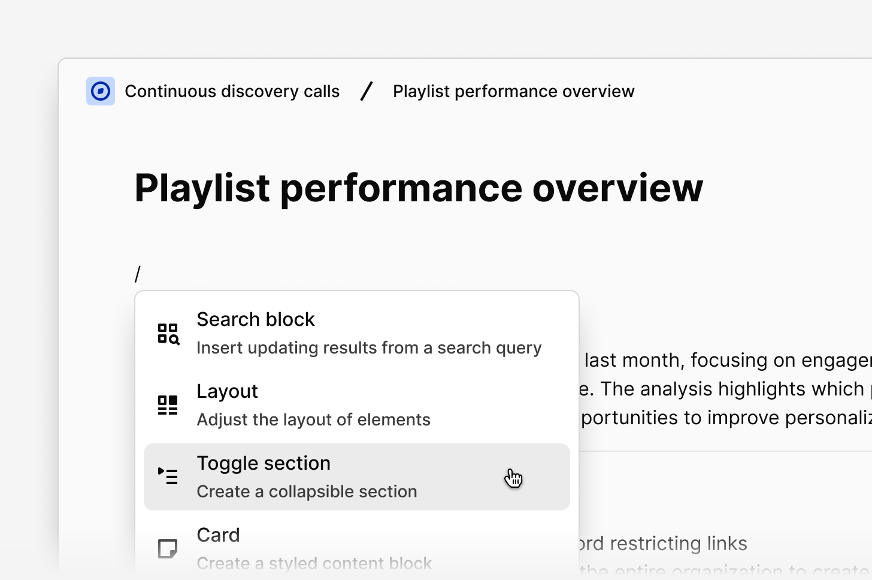Click the Toggle section triangle-list icon
Viewport: 872px width, 580px height.
[168, 476]
